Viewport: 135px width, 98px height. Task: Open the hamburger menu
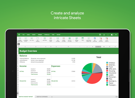pos(19,35)
